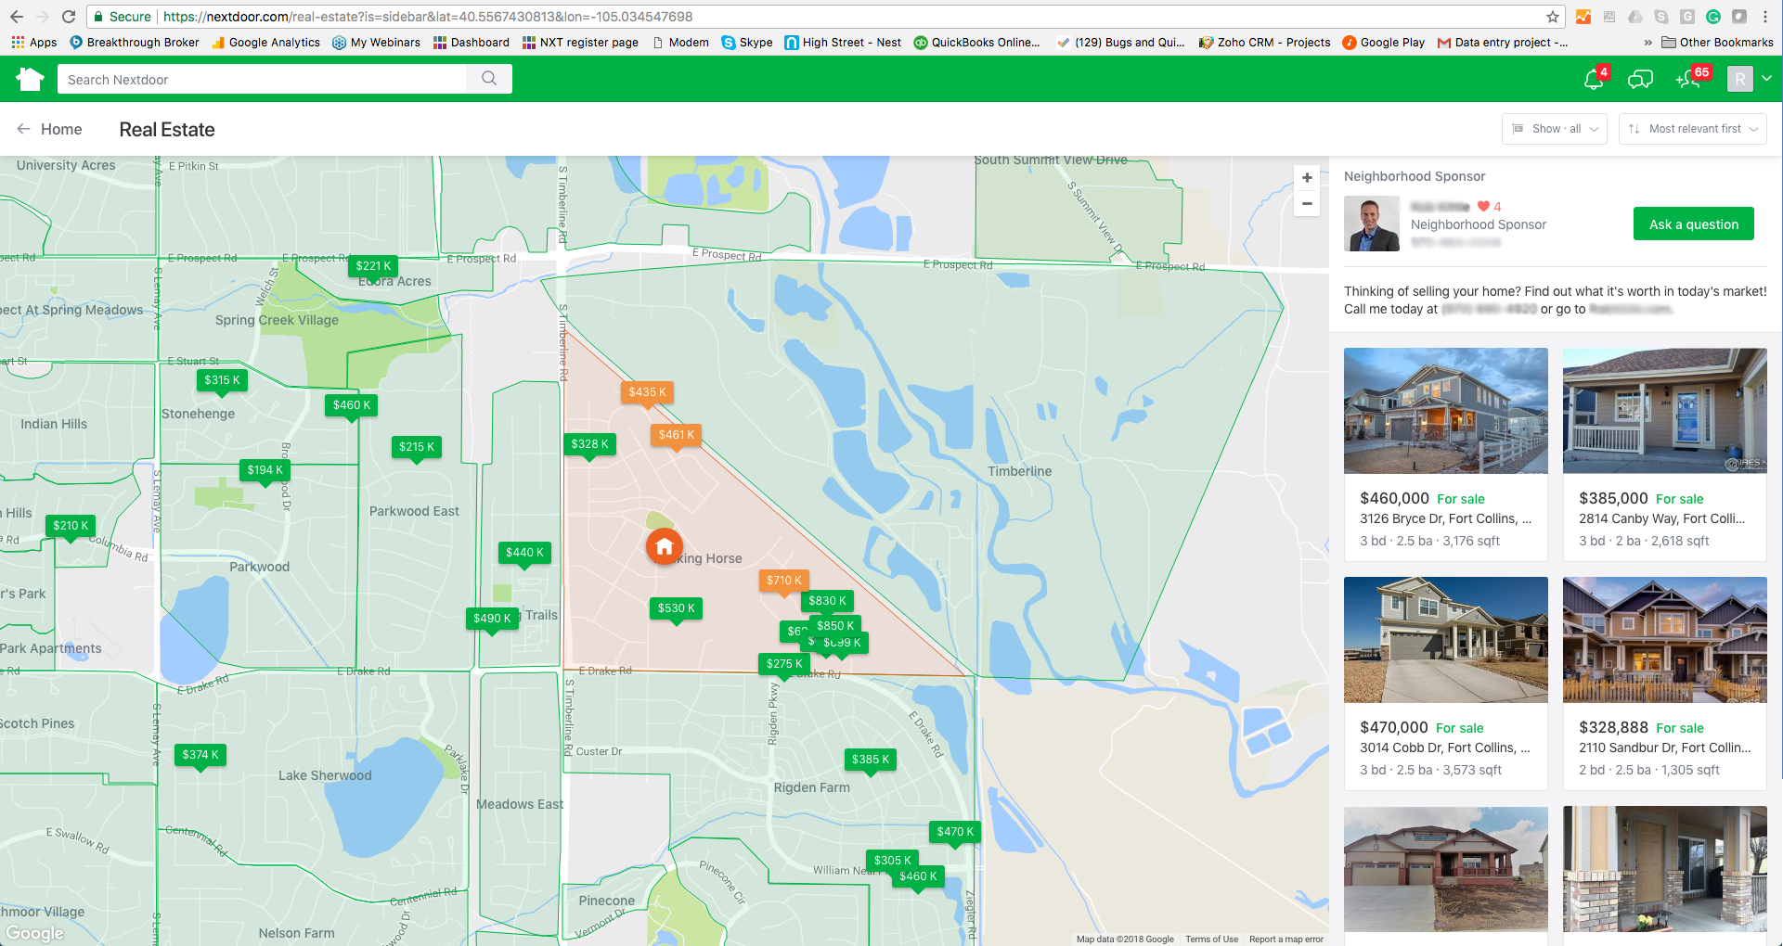Open the Google Play bookmark
The height and width of the screenshot is (946, 1783).
[x=1384, y=43]
